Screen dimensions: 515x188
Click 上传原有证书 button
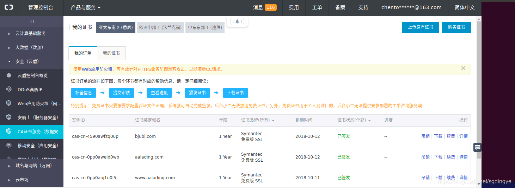pos(421,27)
